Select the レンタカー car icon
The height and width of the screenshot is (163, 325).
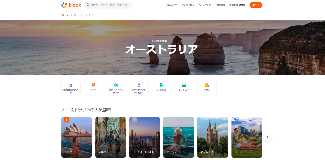pyautogui.click(x=184, y=85)
